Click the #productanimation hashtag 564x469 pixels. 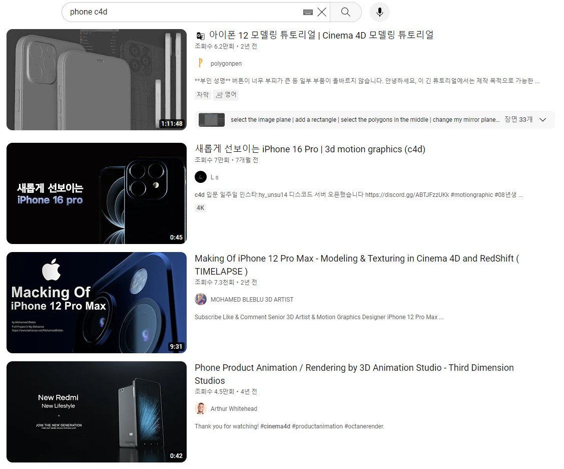(317, 426)
